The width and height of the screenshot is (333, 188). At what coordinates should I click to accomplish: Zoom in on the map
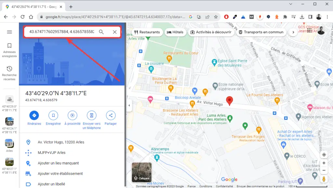pos(324,163)
